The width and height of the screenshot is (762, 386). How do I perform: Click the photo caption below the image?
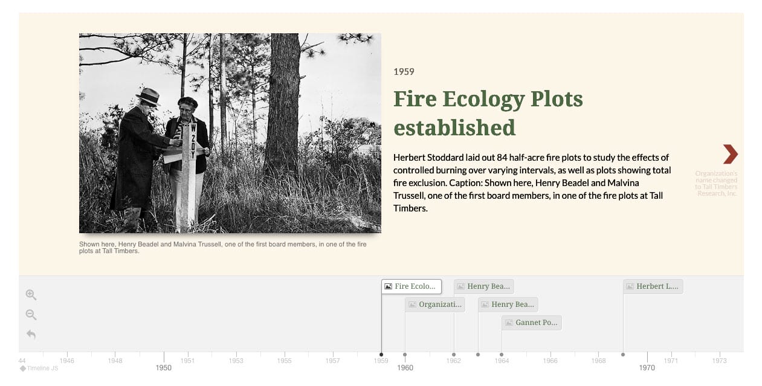222,248
